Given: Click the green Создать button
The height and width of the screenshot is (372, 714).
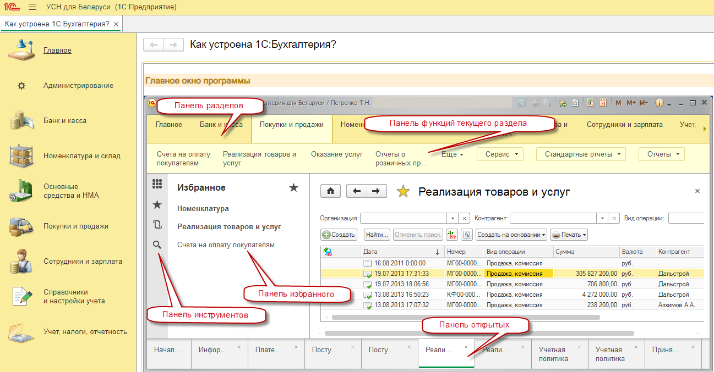Looking at the screenshot, I should (339, 235).
